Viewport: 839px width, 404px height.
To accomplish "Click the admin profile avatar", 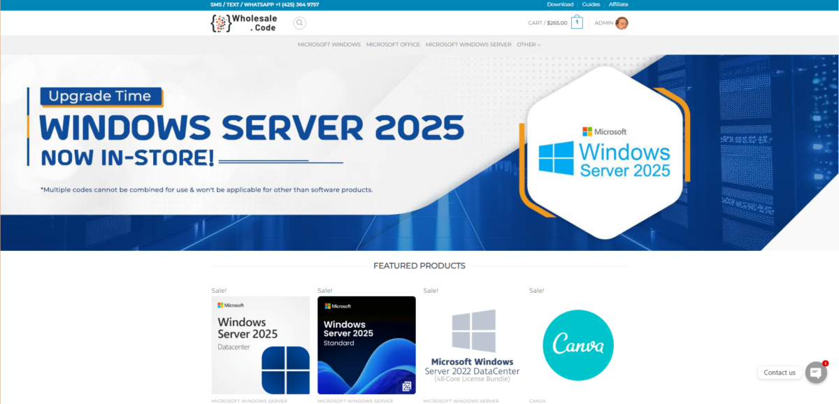I will (622, 23).
